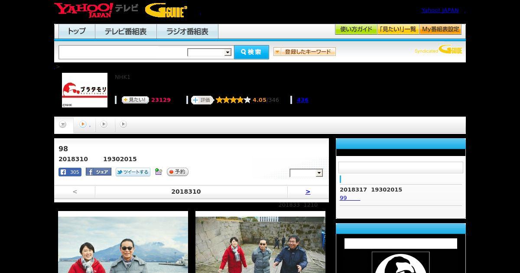
Task: Select the third tab with gray play icon
Action: (104, 124)
